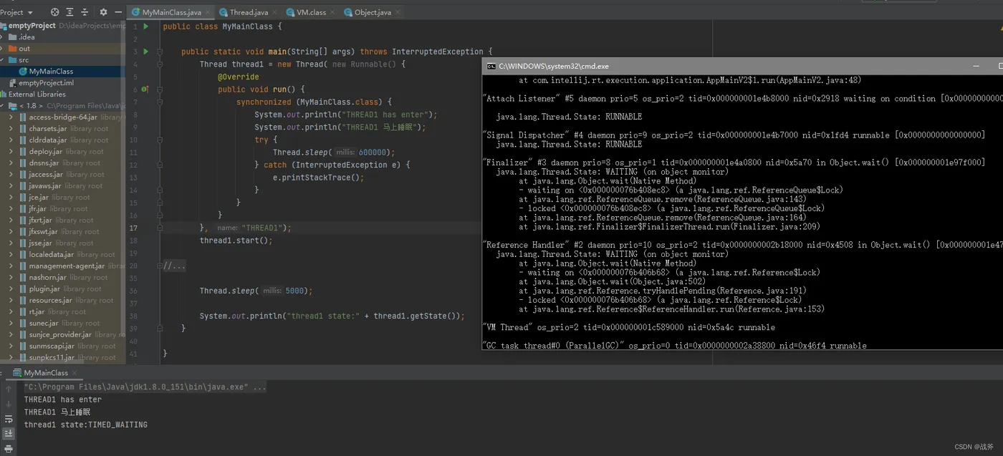
Task: Switch to the Thread.java editor tab
Action: pyautogui.click(x=248, y=12)
